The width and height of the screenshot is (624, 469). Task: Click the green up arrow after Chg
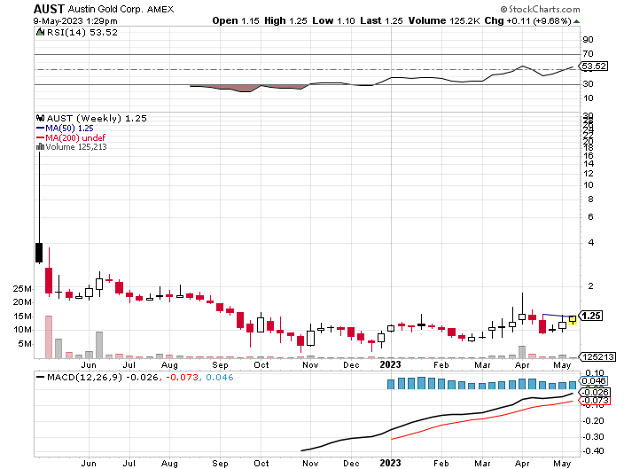click(577, 21)
